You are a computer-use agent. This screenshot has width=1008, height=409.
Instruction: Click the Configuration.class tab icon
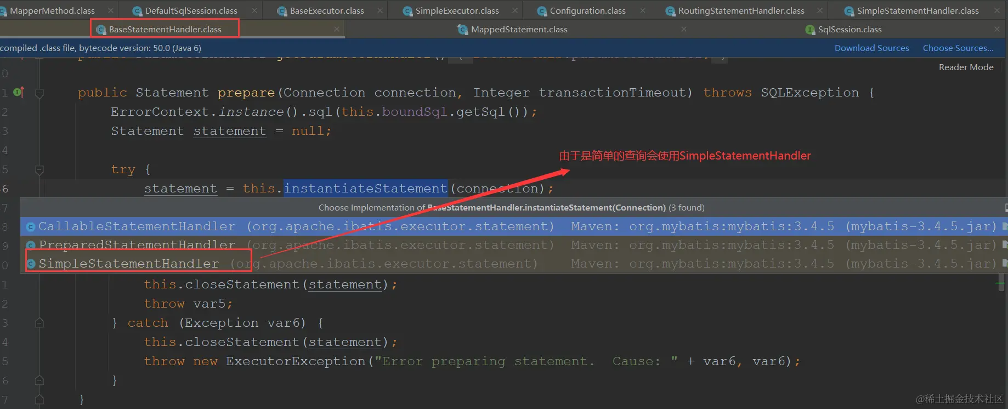point(542,11)
